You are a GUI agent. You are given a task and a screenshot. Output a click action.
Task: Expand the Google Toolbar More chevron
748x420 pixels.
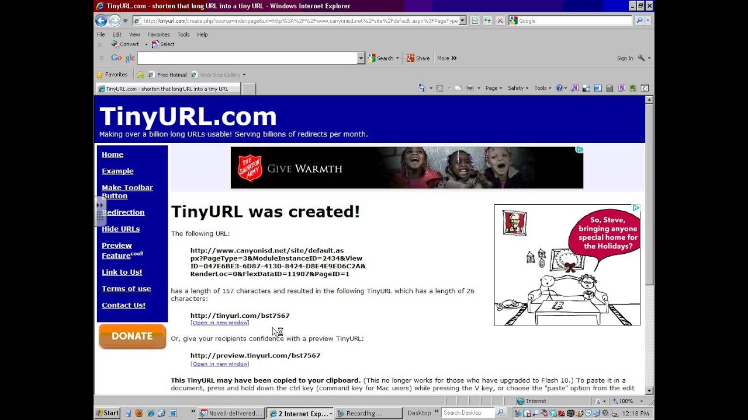pos(447,58)
